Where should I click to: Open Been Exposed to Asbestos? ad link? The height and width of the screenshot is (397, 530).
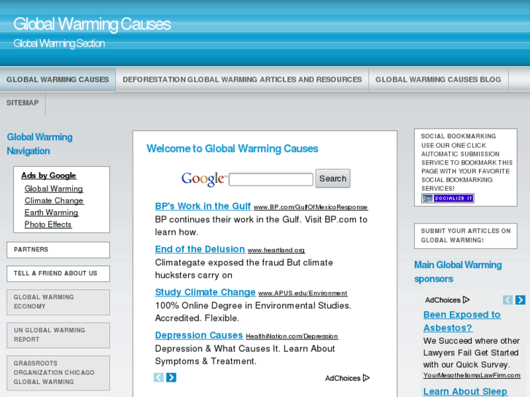tap(462, 321)
